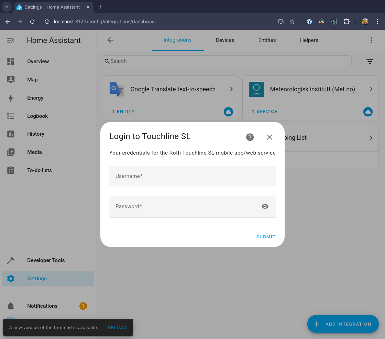Close the Touchline SL login dialog
The image size is (385, 339).
point(269,137)
